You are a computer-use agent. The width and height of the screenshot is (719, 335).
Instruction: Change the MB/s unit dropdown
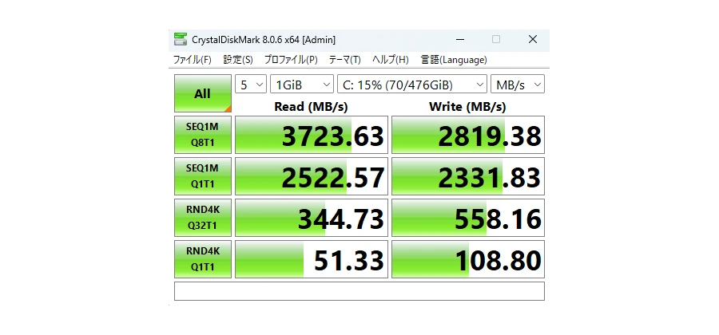[x=518, y=85]
